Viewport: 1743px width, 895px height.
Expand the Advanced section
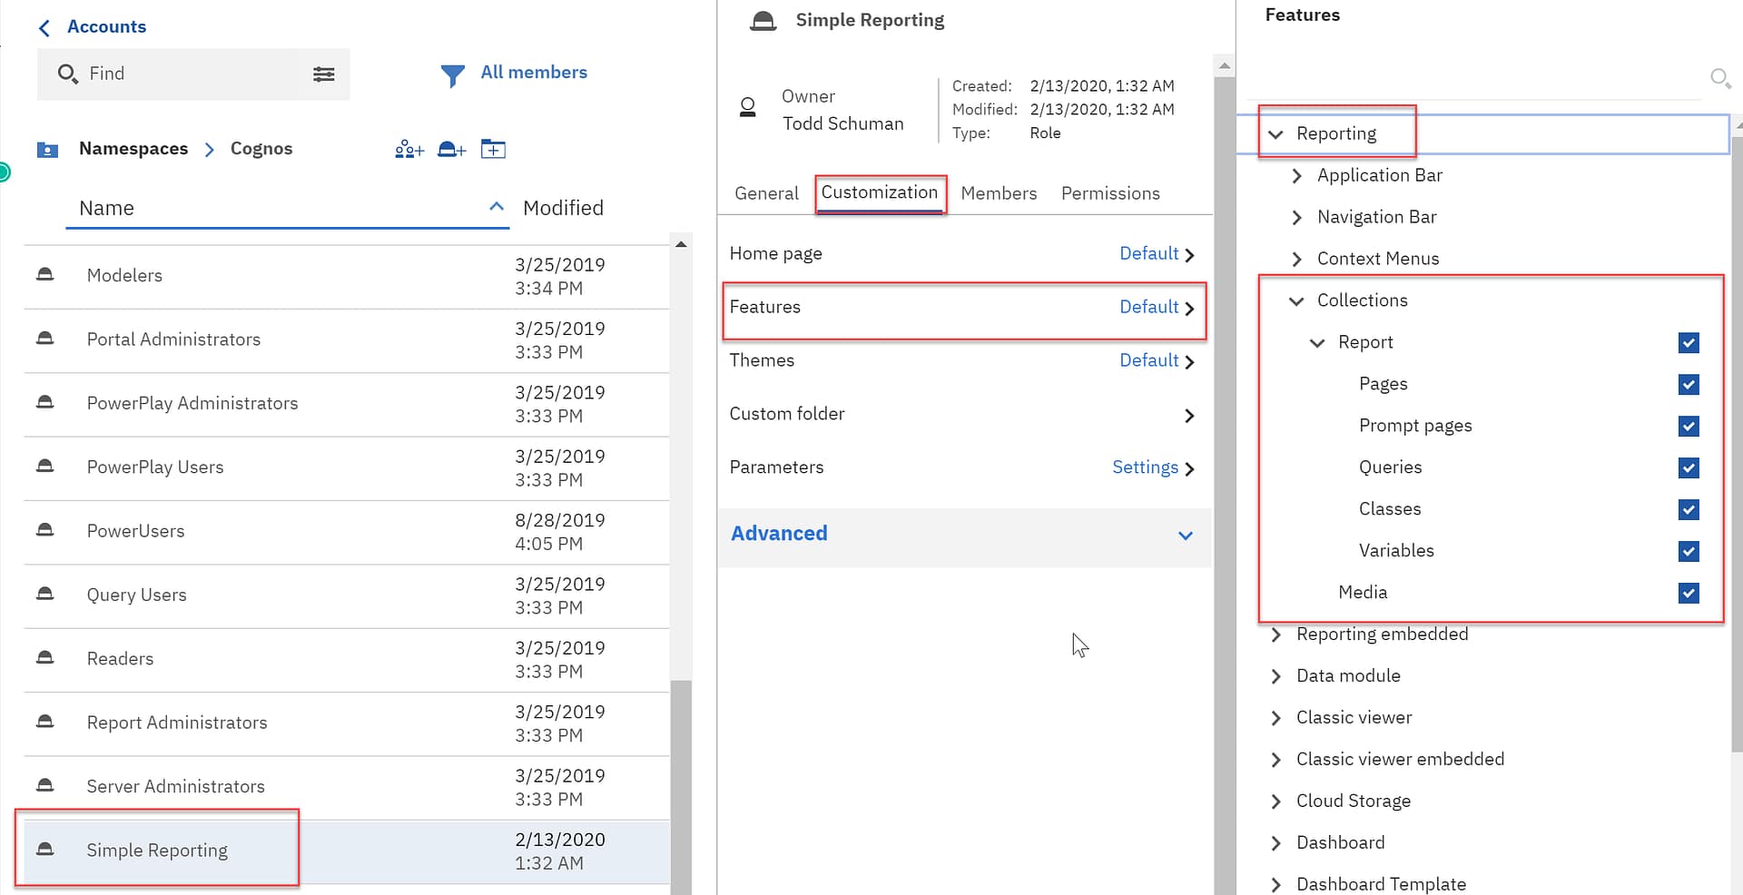tap(1185, 536)
